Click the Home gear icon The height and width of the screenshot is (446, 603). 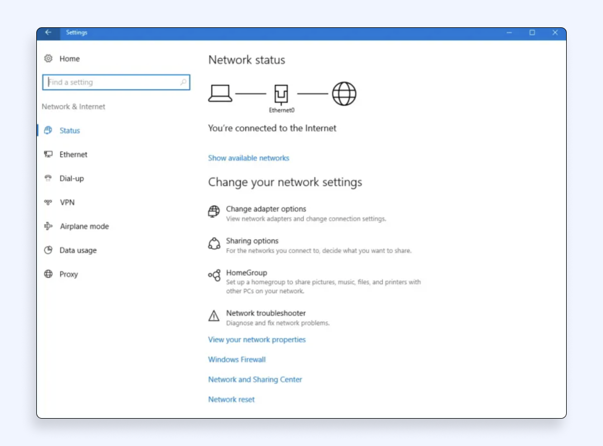pyautogui.click(x=48, y=59)
